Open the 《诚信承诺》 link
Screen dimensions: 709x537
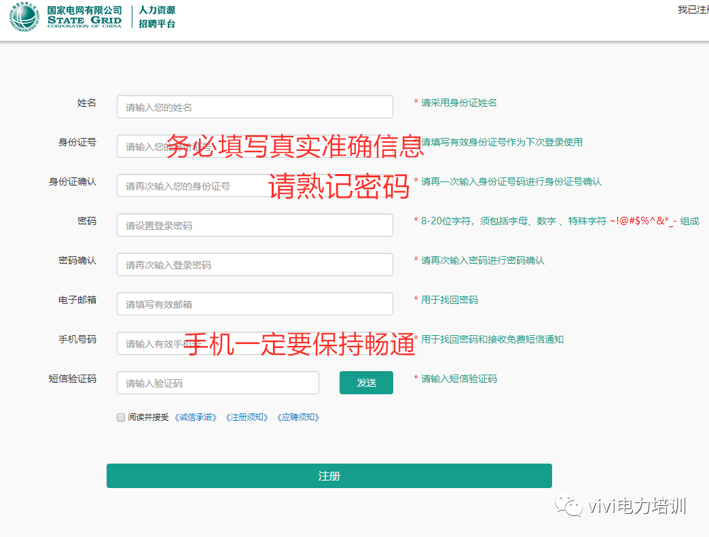coord(196,417)
